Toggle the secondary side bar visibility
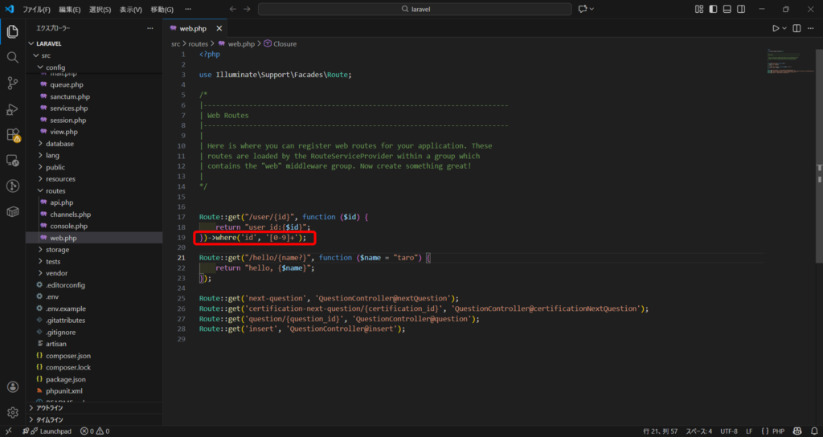 click(742, 9)
